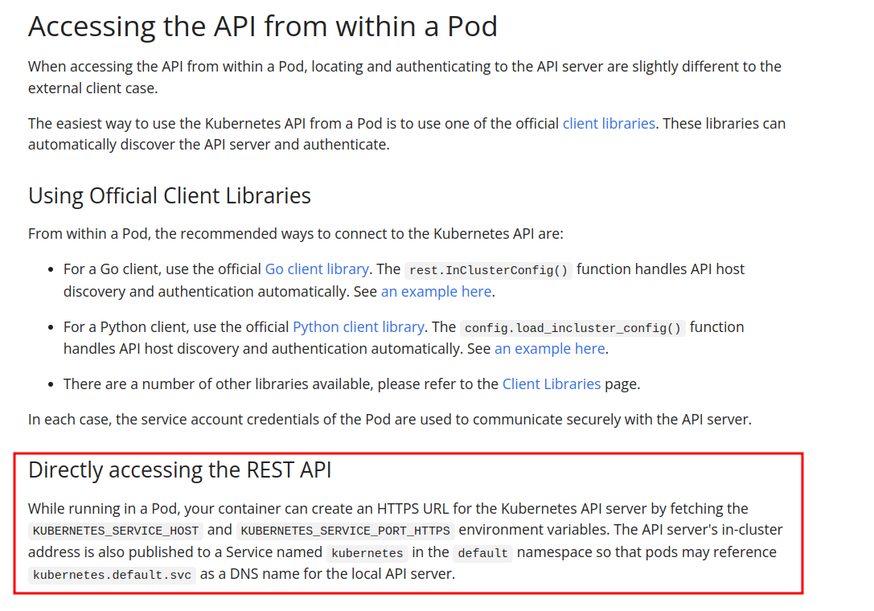
Task: Click the KUBERNETES_SERVICE_PORT_HTTPS code snippet
Action: point(346,531)
